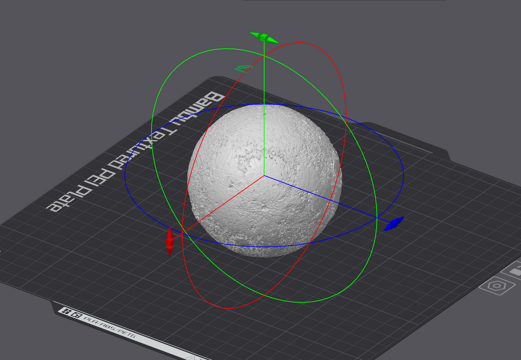The image size is (521, 360).
Task: Toggle the plate lock icon
Action: tap(514, 270)
